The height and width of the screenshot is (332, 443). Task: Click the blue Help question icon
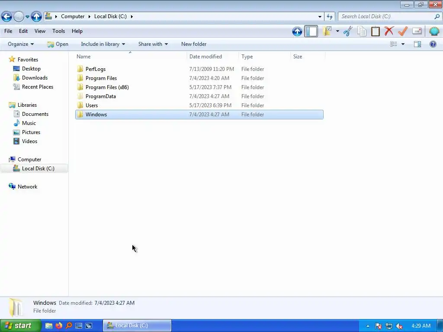[433, 44]
